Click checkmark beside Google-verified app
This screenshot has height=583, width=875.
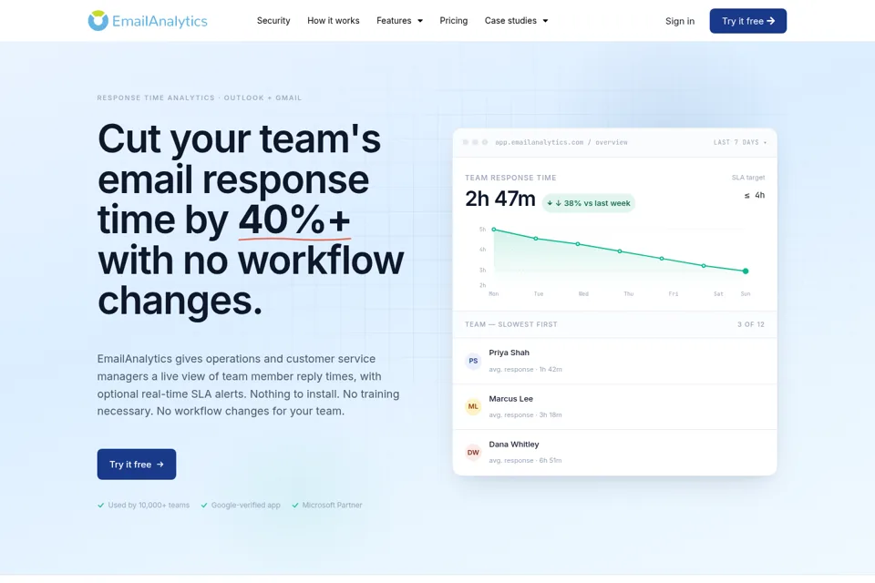tap(204, 506)
